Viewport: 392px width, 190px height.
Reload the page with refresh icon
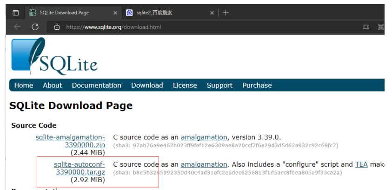(35, 27)
